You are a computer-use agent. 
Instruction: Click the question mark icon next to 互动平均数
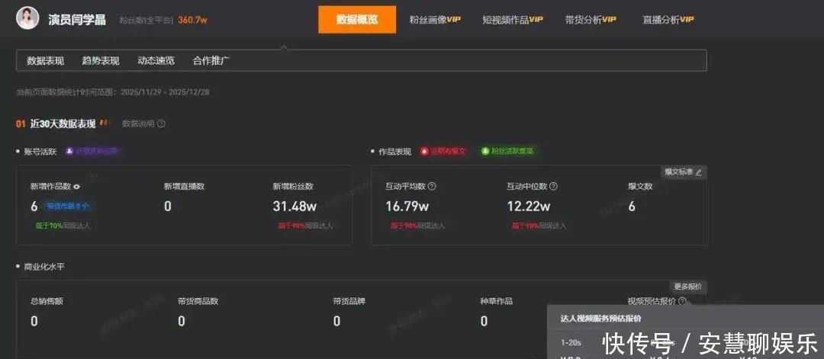[432, 186]
